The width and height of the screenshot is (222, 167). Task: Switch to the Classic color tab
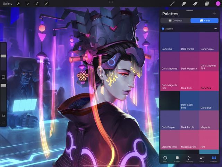tap(177, 159)
